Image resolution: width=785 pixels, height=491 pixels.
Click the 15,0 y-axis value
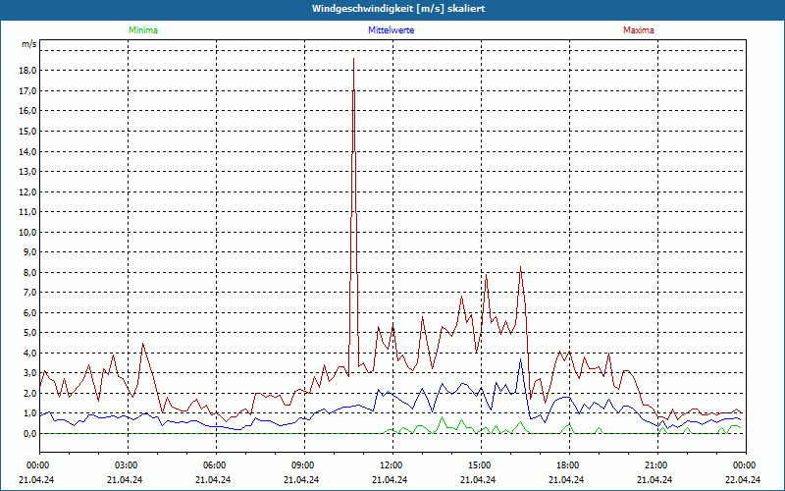pos(27,132)
